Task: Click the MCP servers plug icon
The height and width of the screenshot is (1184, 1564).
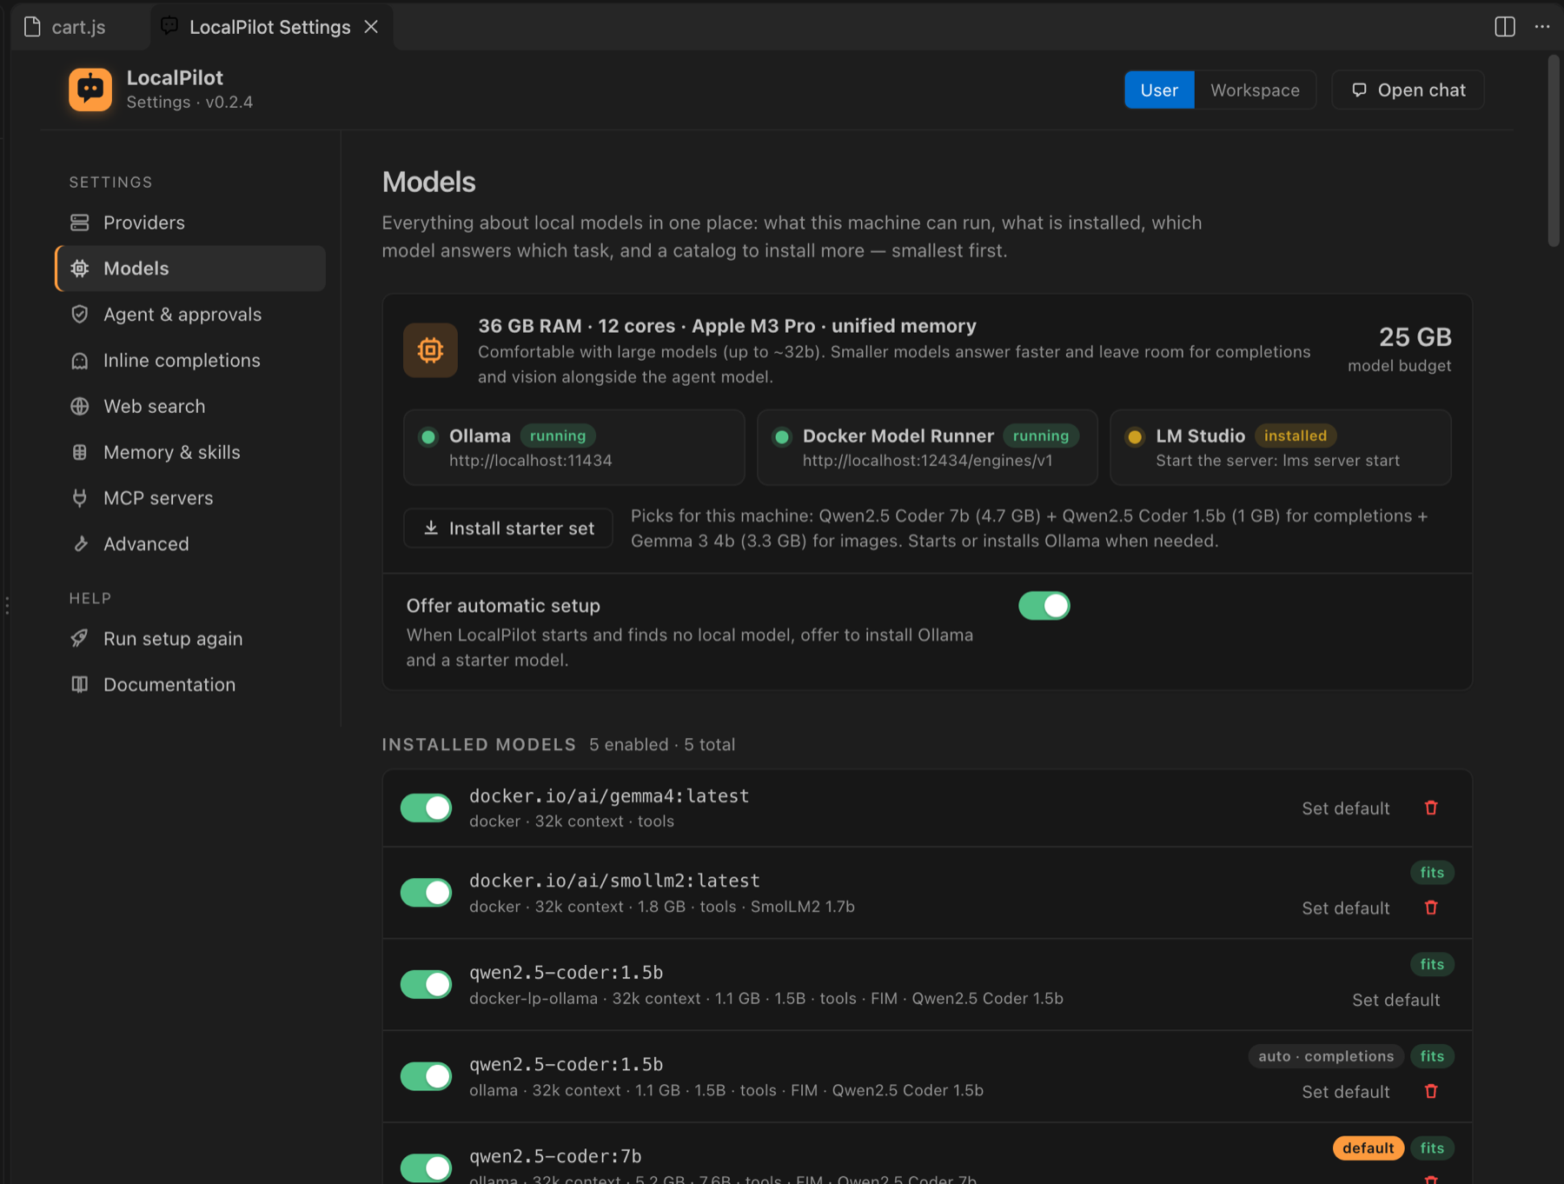Action: tap(80, 498)
